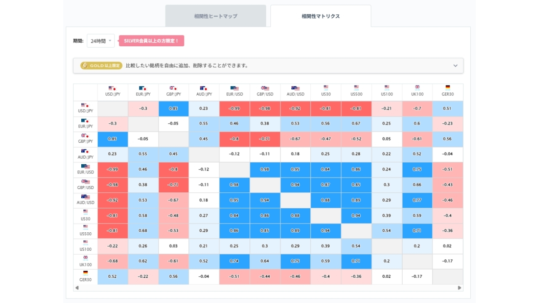Select the GBP/JPY flag icon in column header
This screenshot has height=303, width=539.
pyautogui.click(x=173, y=88)
